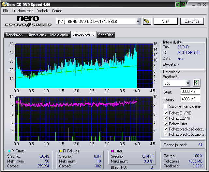Click the yellow PI Failures color swatch

[x=61, y=151]
